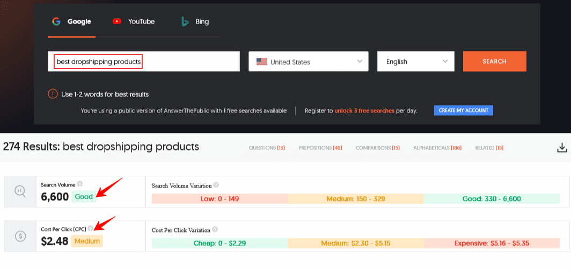
Task: Switch to the Bing tab
Action: tap(195, 22)
